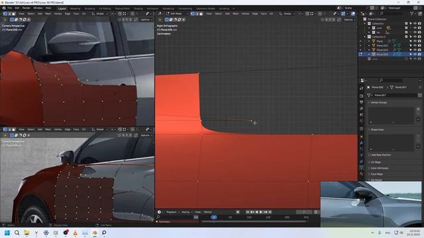Click the taskbar search magnifier icon
The height and width of the screenshot is (238, 424).
(x=17, y=233)
